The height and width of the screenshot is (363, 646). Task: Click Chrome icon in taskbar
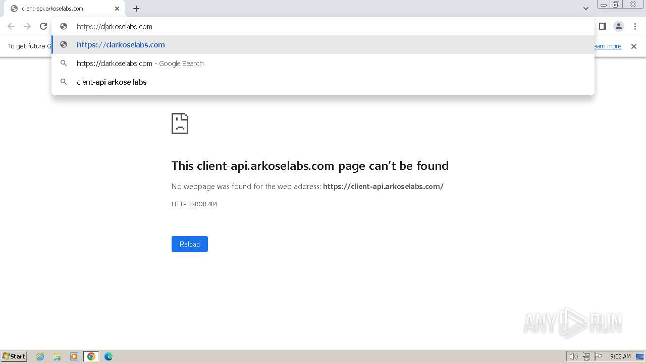click(91, 356)
